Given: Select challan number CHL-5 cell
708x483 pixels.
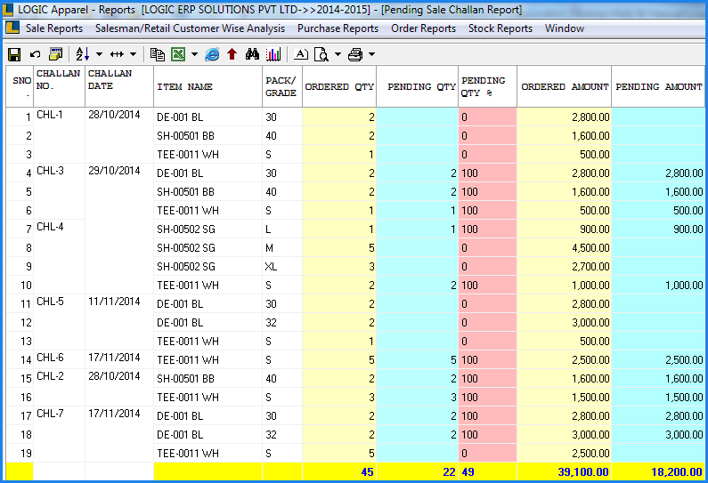Looking at the screenshot, I should click(x=59, y=323).
